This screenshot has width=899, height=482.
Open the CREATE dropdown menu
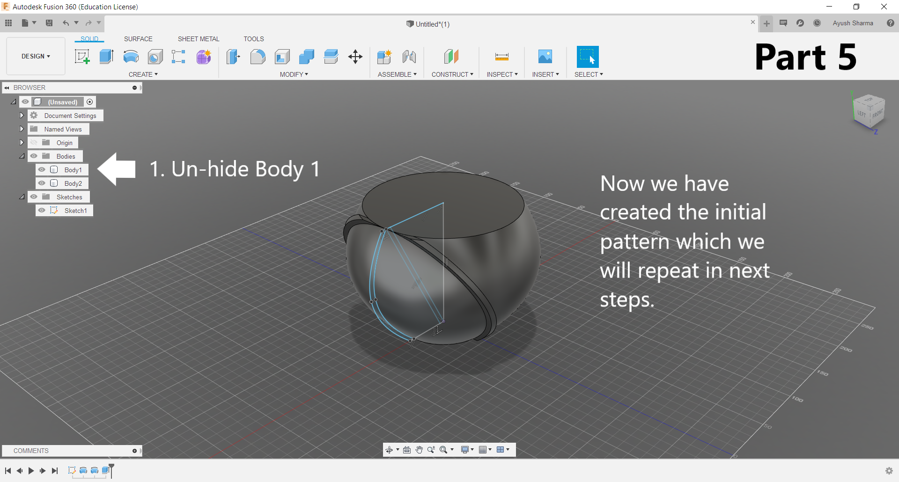143,74
